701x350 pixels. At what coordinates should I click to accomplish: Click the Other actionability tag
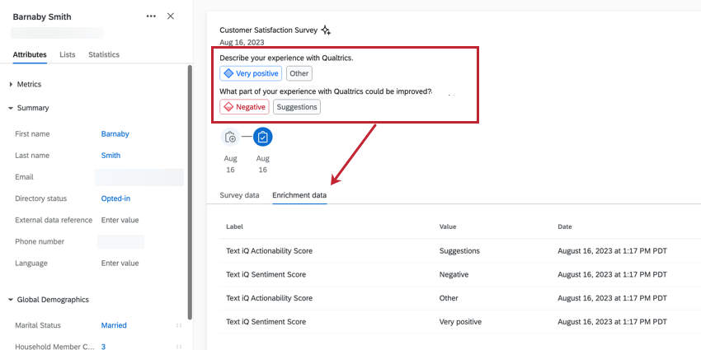[299, 73]
